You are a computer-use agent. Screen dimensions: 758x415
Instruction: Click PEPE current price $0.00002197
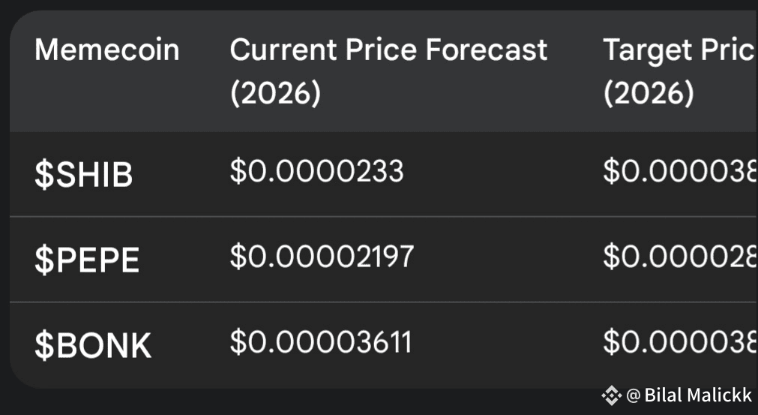click(x=322, y=257)
